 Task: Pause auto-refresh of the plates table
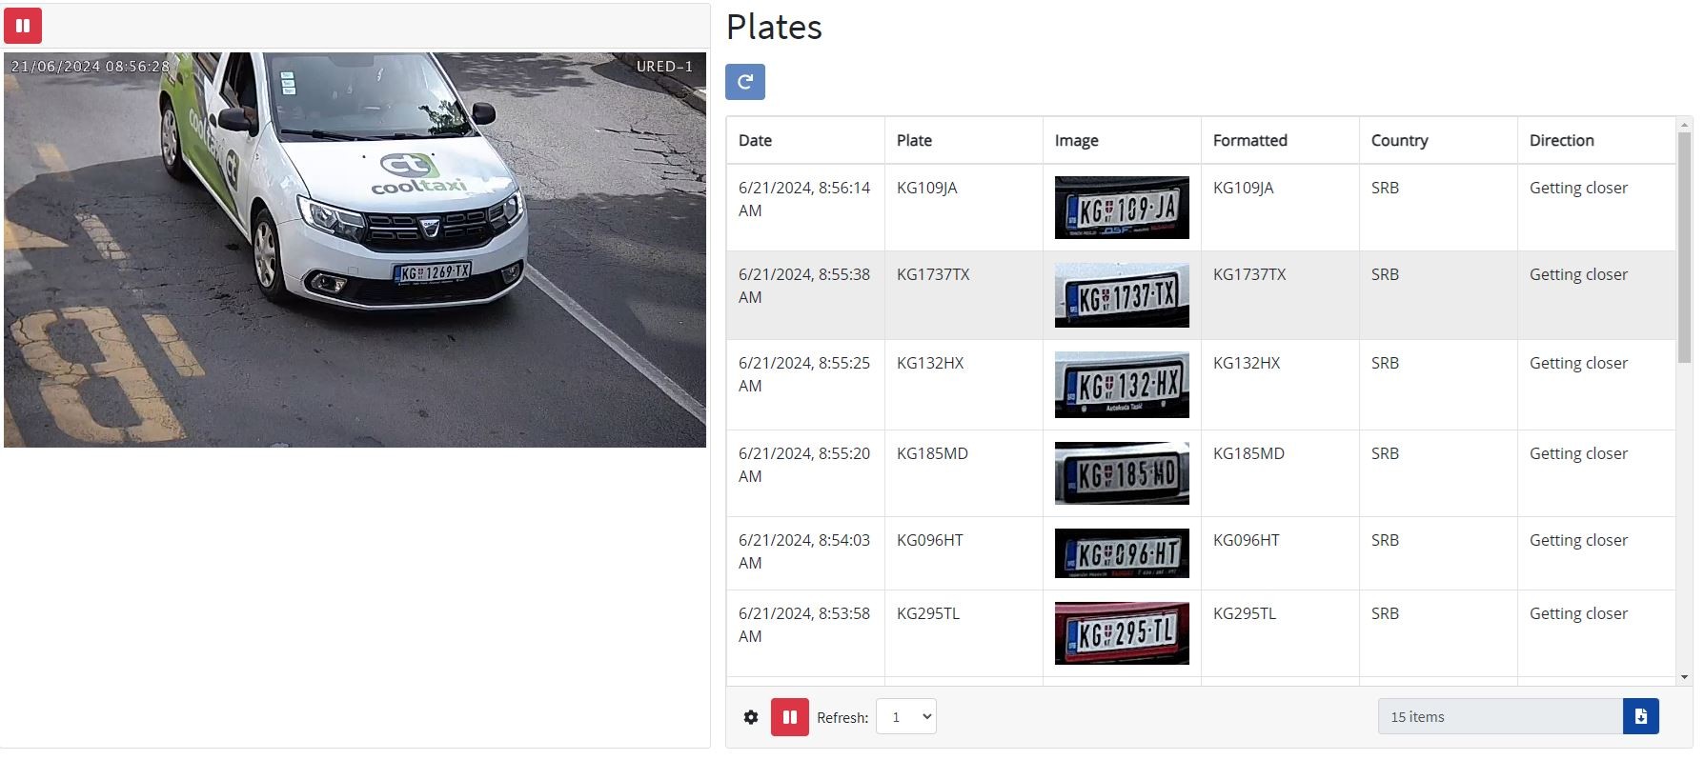pos(790,717)
